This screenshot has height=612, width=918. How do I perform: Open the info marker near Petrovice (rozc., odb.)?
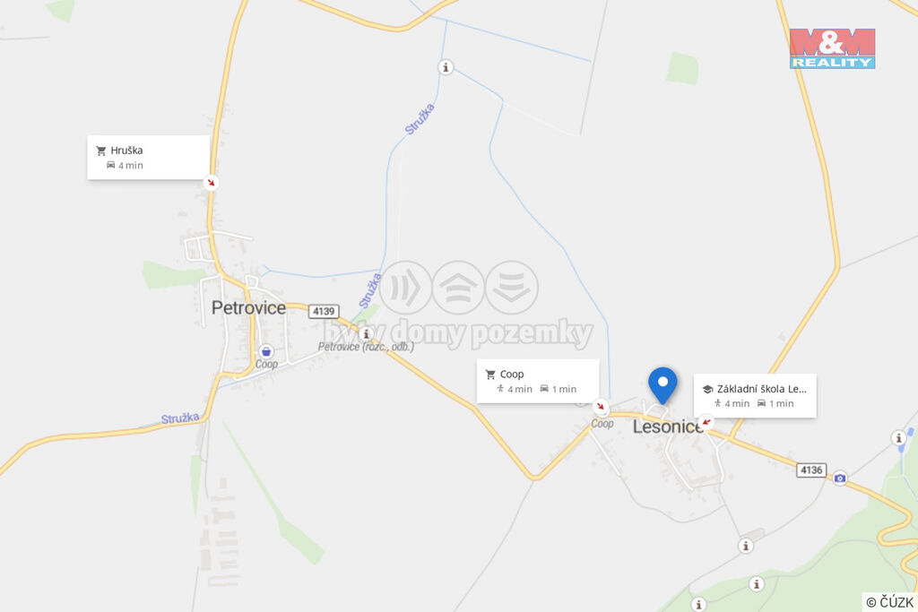click(x=366, y=334)
